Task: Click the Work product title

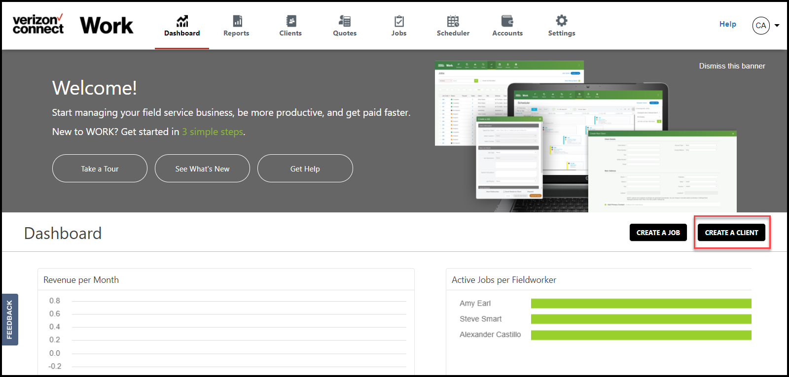Action: coord(107,25)
